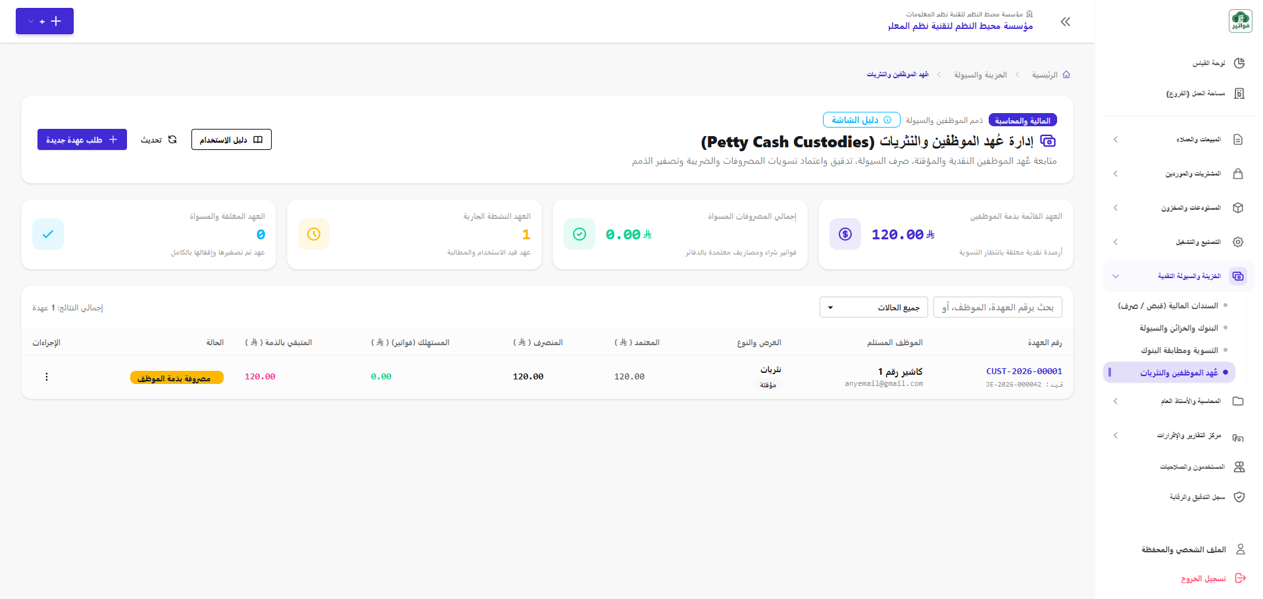
Task: Click the Fawateer logo icon
Action: pyautogui.click(x=1240, y=21)
